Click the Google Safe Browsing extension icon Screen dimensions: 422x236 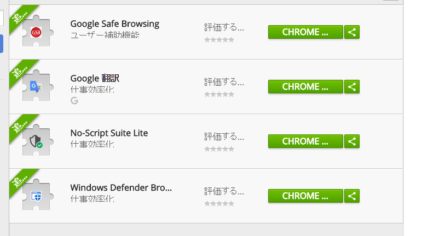[x=36, y=32]
